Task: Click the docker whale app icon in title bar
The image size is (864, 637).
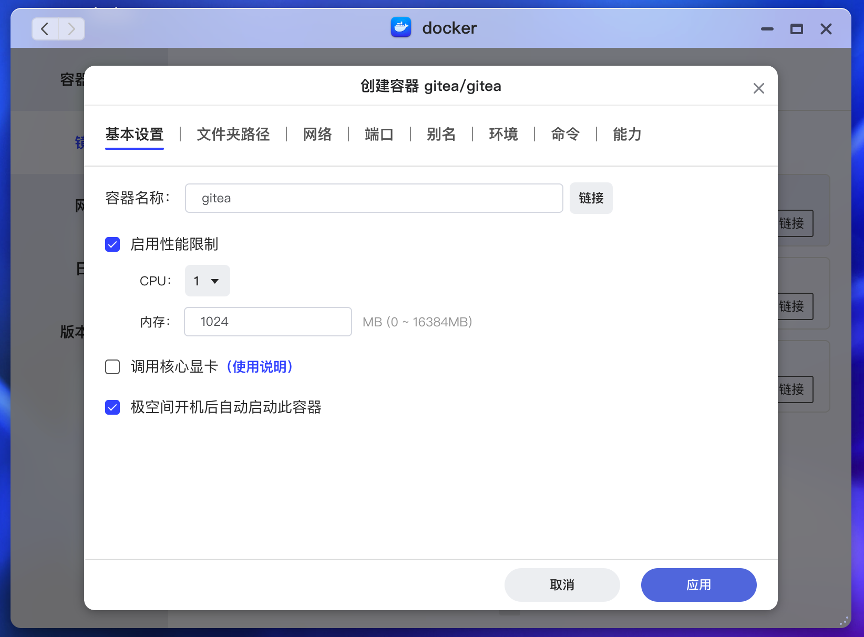Action: point(401,27)
